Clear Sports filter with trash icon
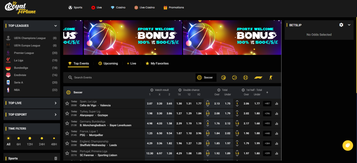This screenshot has width=357, height=163. pos(55,158)
